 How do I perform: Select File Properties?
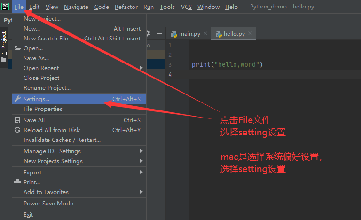[x=79, y=109]
